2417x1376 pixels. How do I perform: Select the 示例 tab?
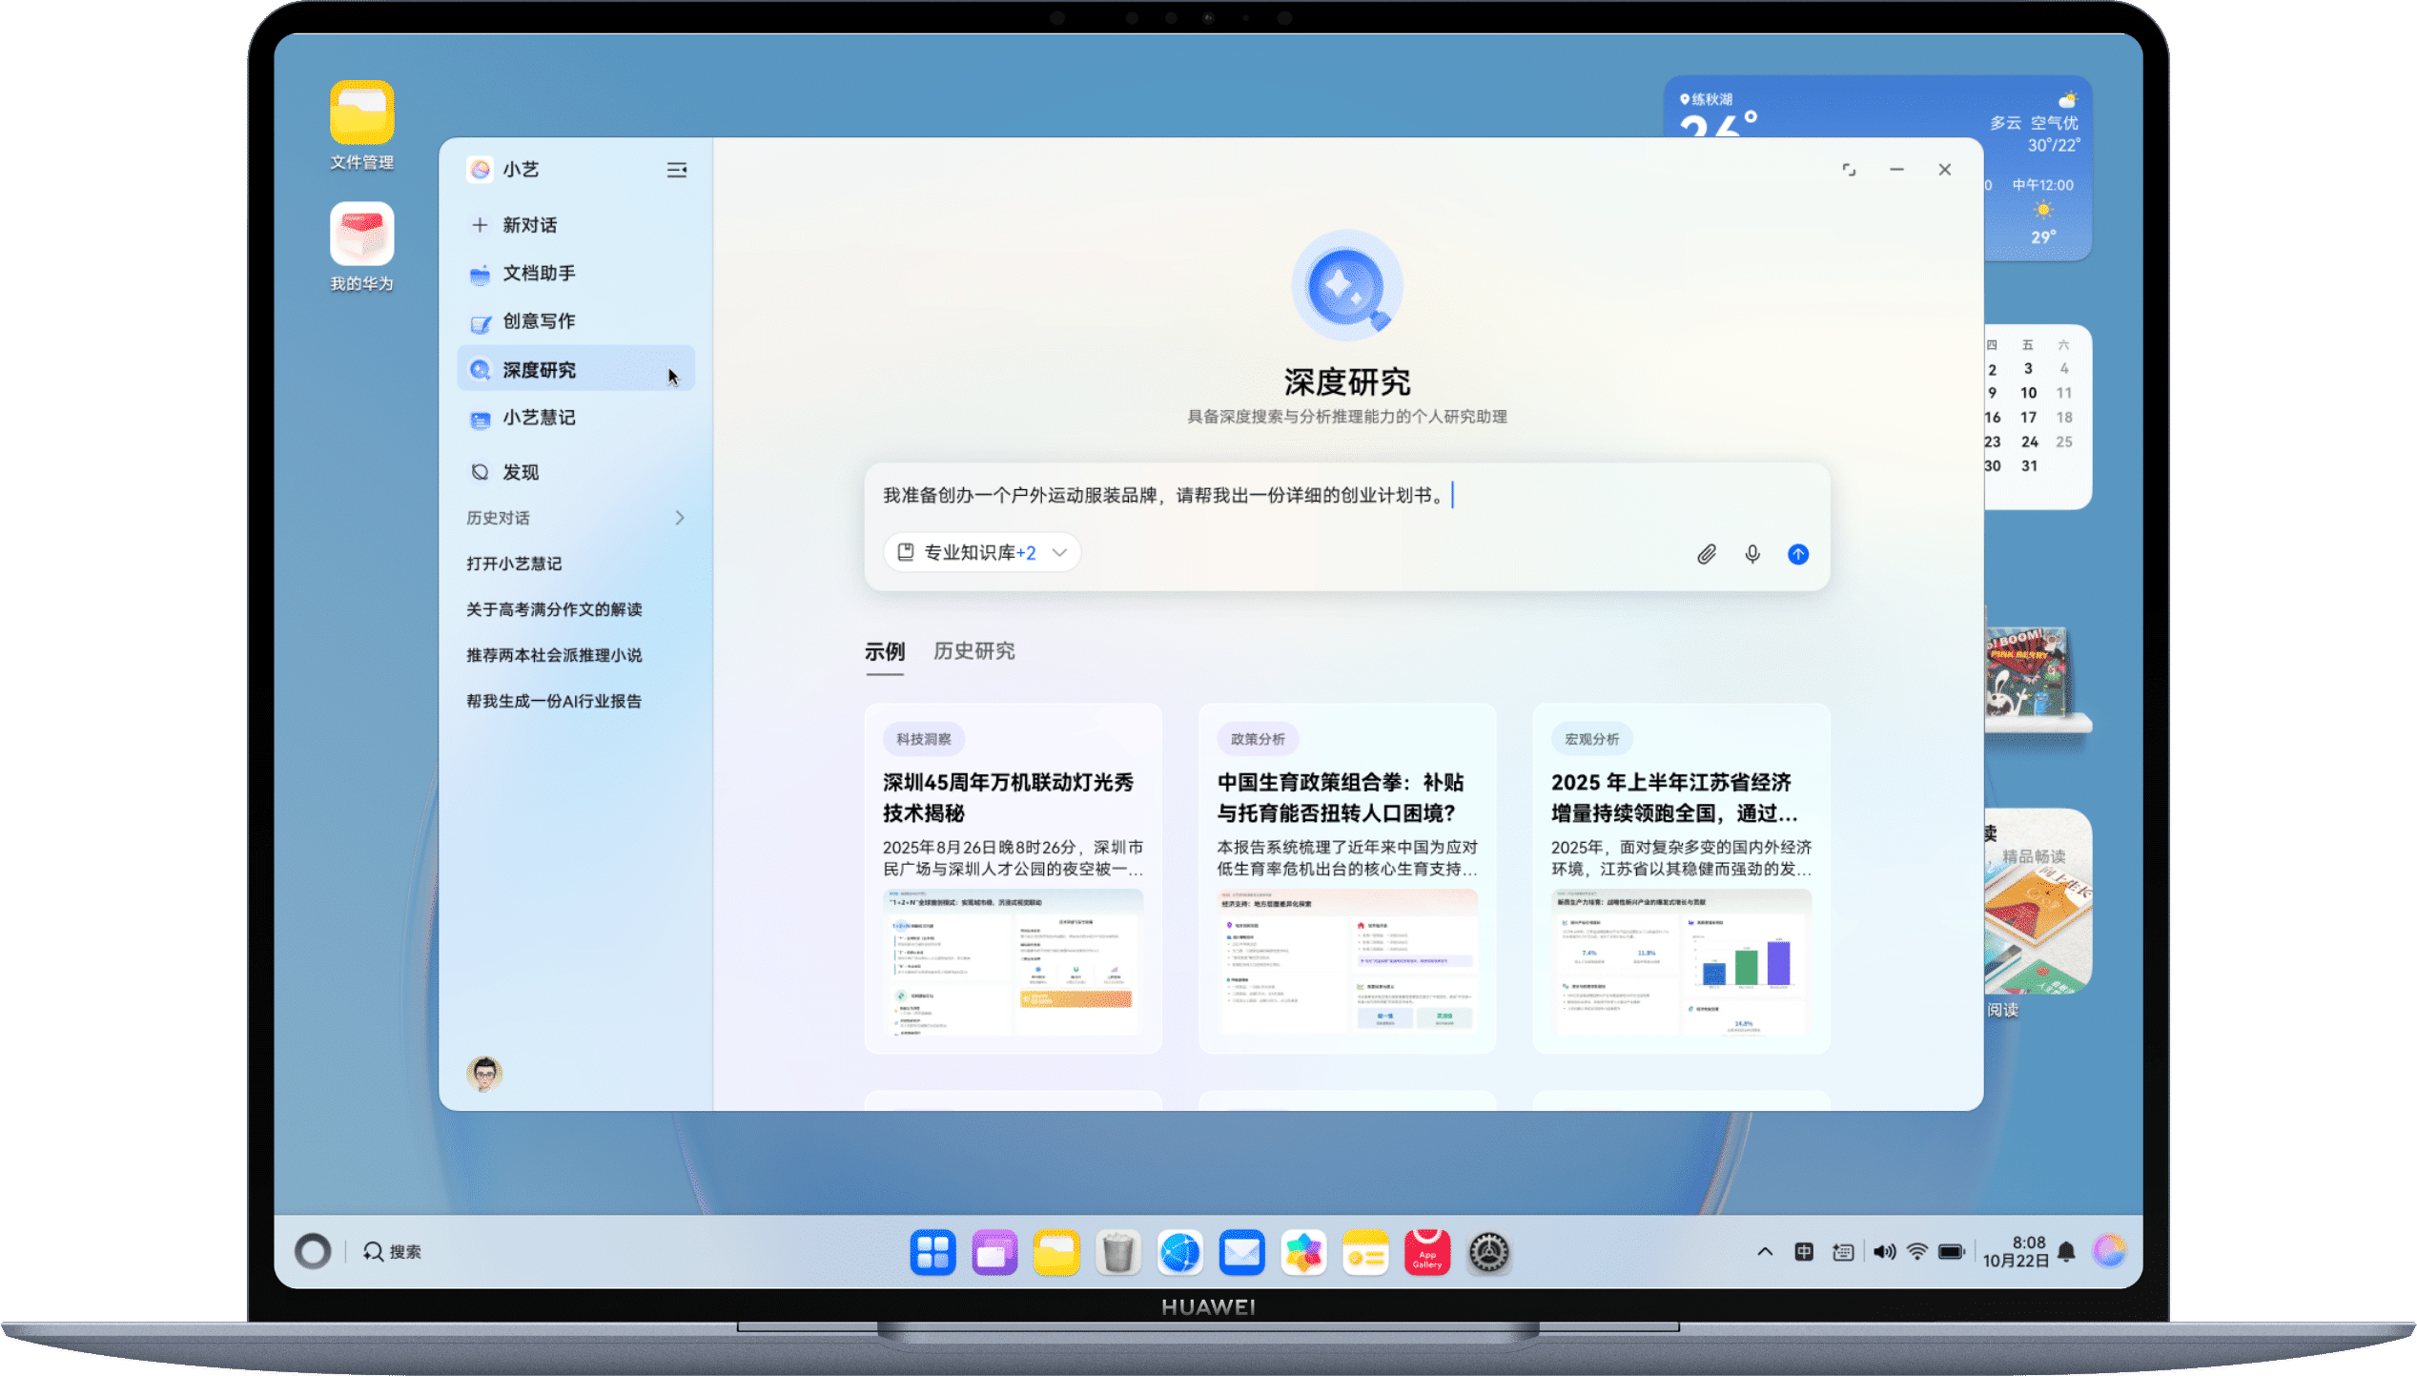(885, 651)
